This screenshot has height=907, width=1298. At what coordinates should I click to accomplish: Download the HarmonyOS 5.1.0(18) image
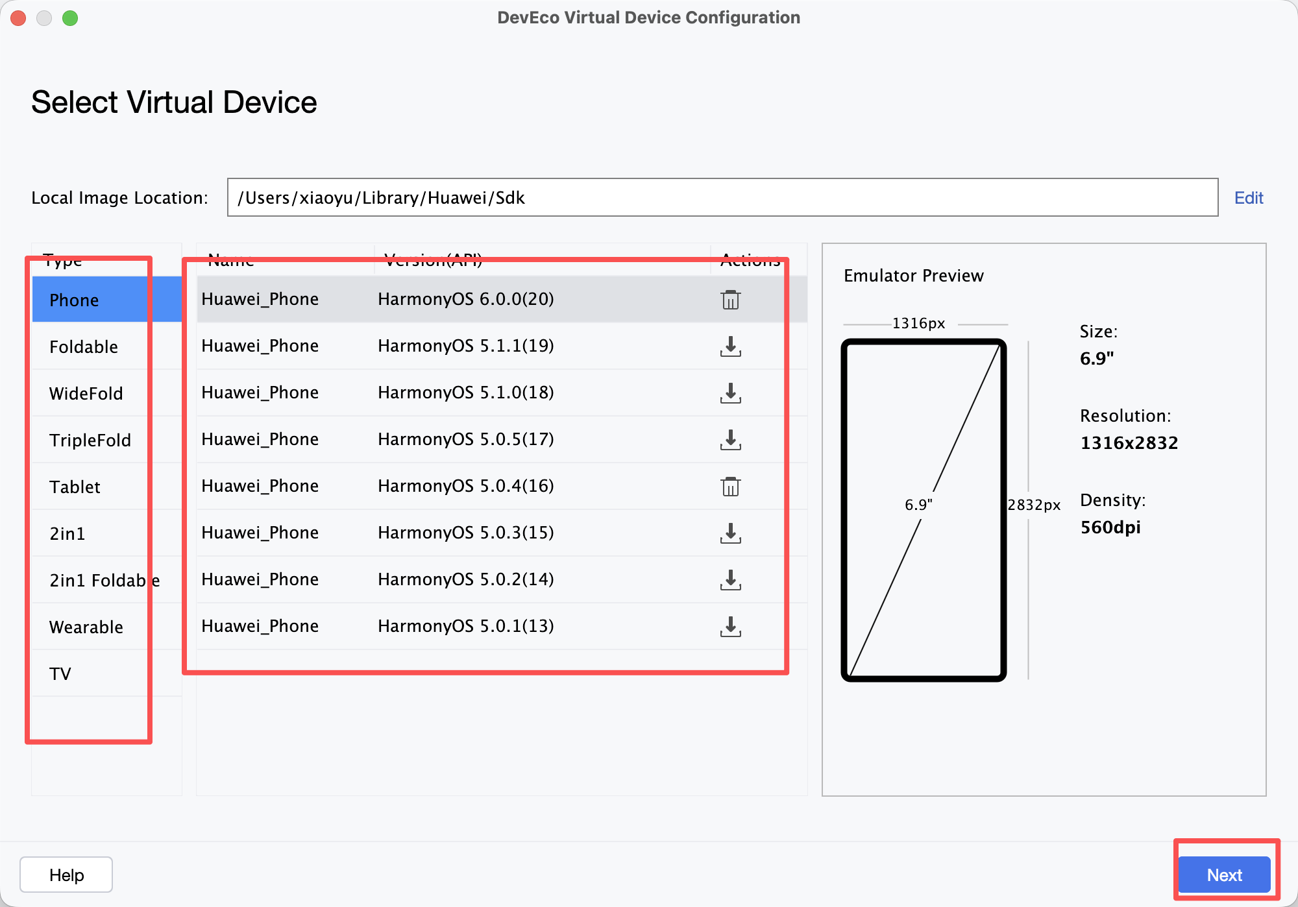(730, 393)
